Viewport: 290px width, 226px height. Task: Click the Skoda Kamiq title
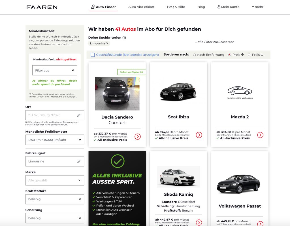pyautogui.click(x=178, y=194)
